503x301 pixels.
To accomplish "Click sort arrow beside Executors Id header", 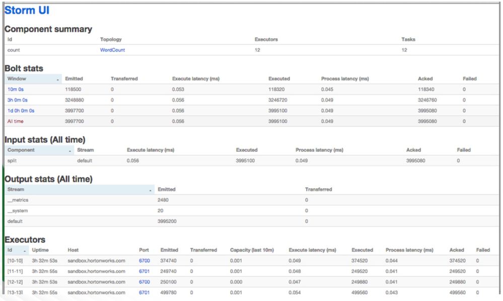I will pyautogui.click(x=25, y=251).
